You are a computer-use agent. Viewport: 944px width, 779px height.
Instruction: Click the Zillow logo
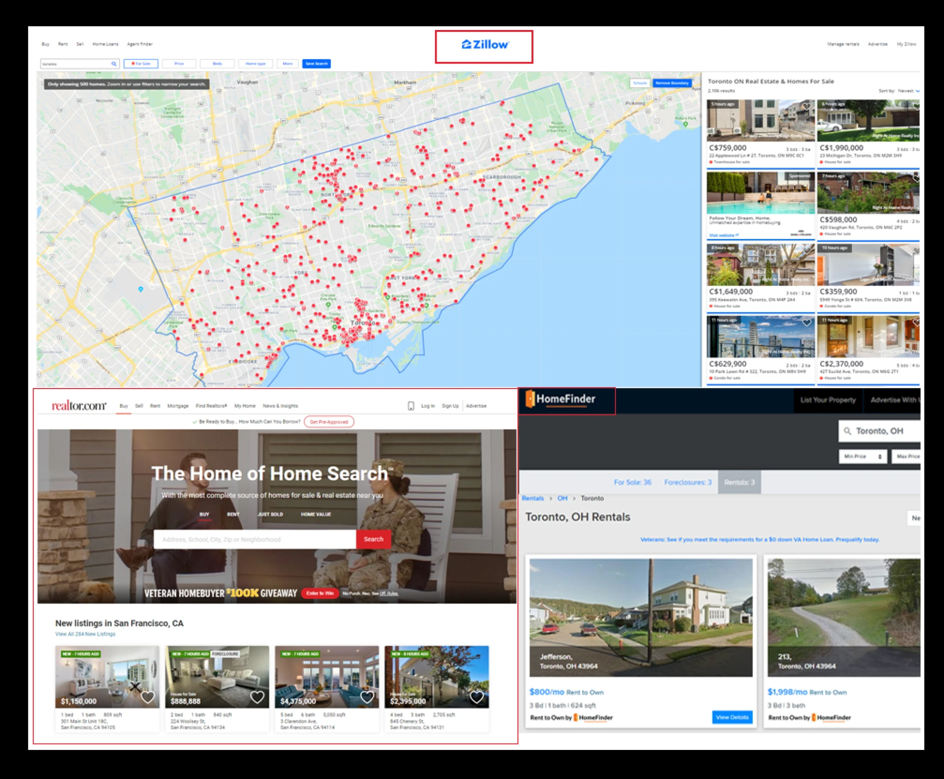(485, 45)
